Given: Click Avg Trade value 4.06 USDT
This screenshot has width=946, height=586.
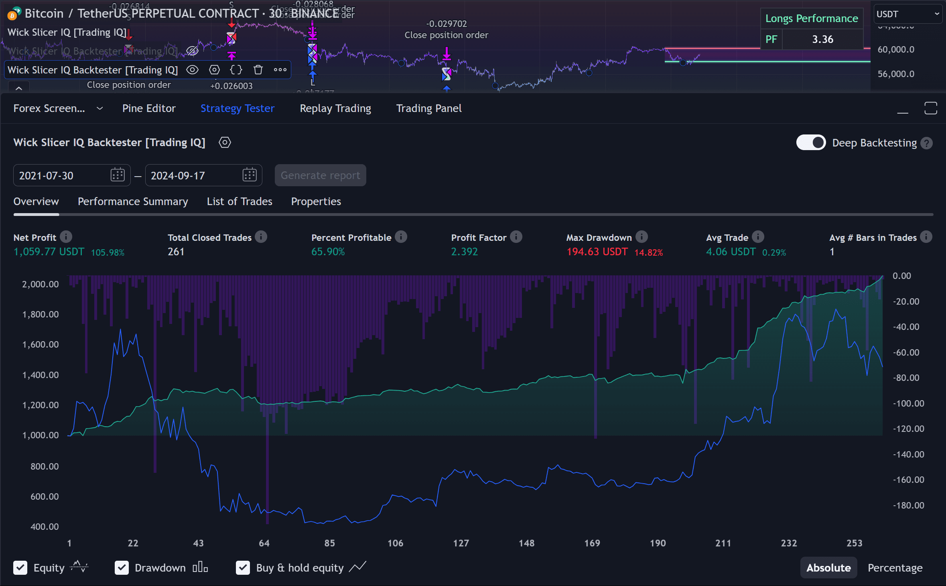Looking at the screenshot, I should click(731, 252).
